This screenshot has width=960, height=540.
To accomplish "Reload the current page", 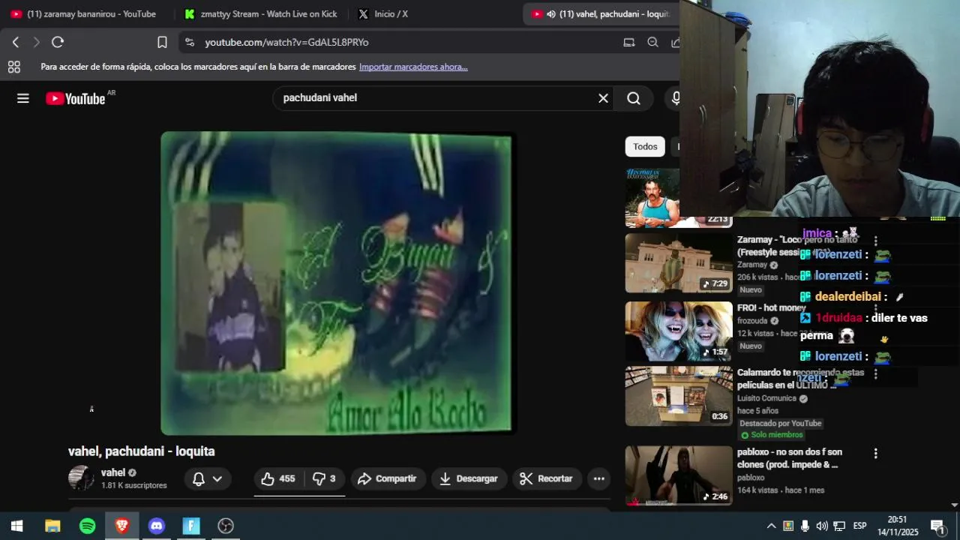I will point(58,42).
